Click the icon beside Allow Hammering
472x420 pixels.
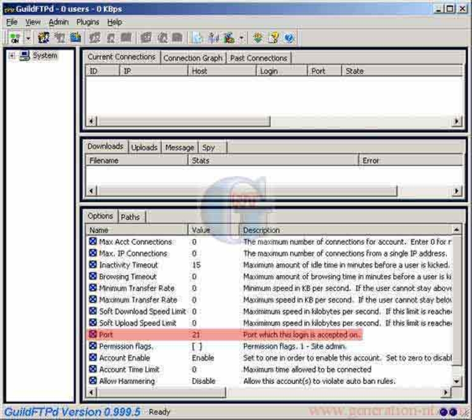pyautogui.click(x=93, y=380)
